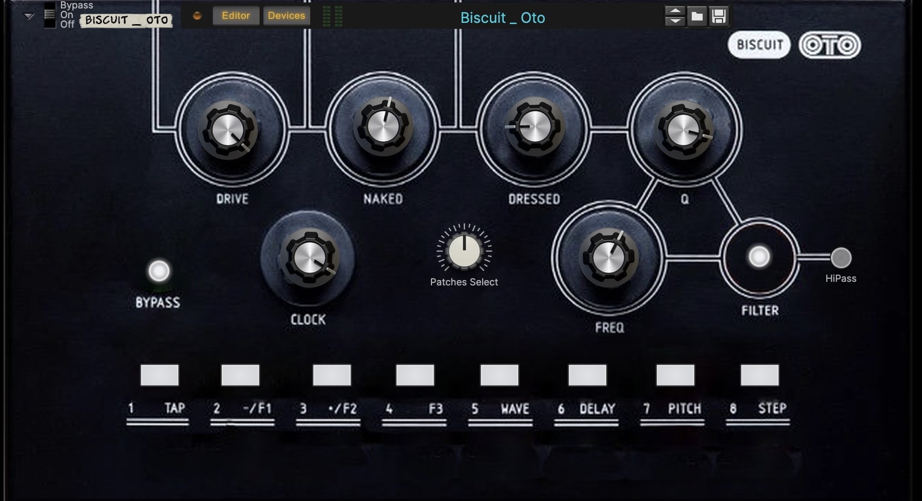Click the BYPASS label text
The image size is (922, 501).
[x=158, y=302]
